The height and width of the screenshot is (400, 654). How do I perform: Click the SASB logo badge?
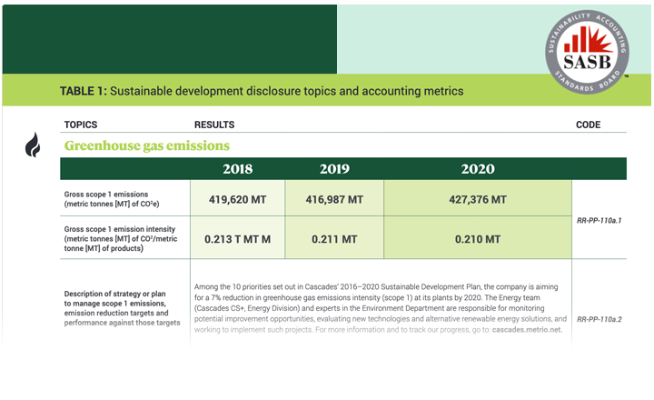coord(587,52)
